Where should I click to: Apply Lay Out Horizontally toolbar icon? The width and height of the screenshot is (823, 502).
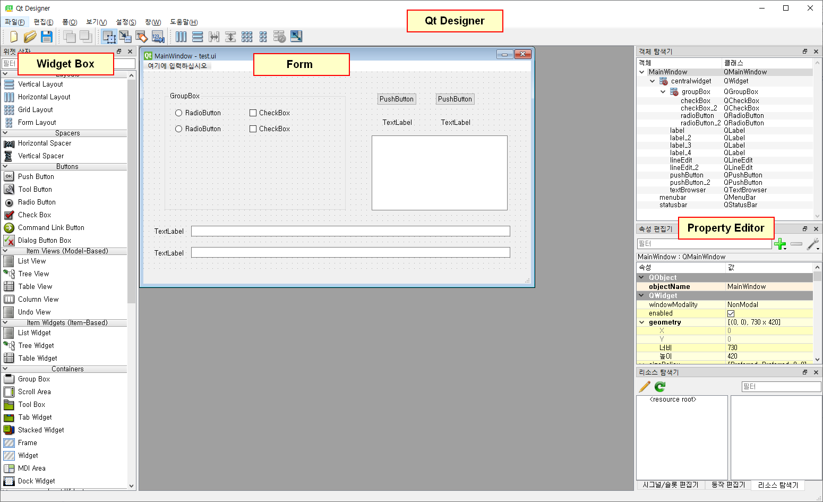point(181,37)
